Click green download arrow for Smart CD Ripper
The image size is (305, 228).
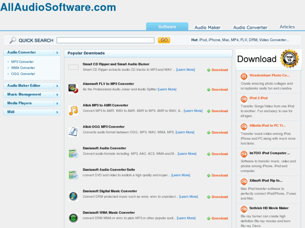[x=209, y=70]
